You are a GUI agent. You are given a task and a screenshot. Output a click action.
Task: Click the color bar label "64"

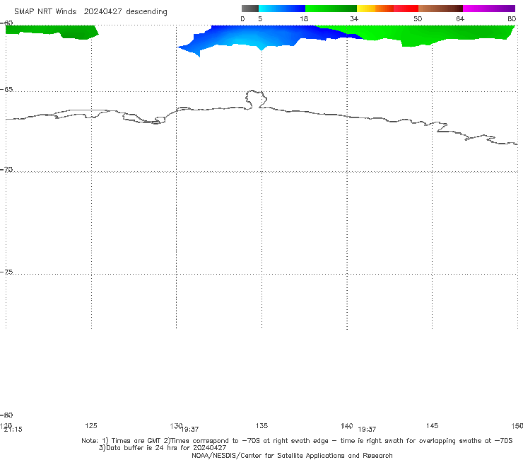tap(460, 19)
